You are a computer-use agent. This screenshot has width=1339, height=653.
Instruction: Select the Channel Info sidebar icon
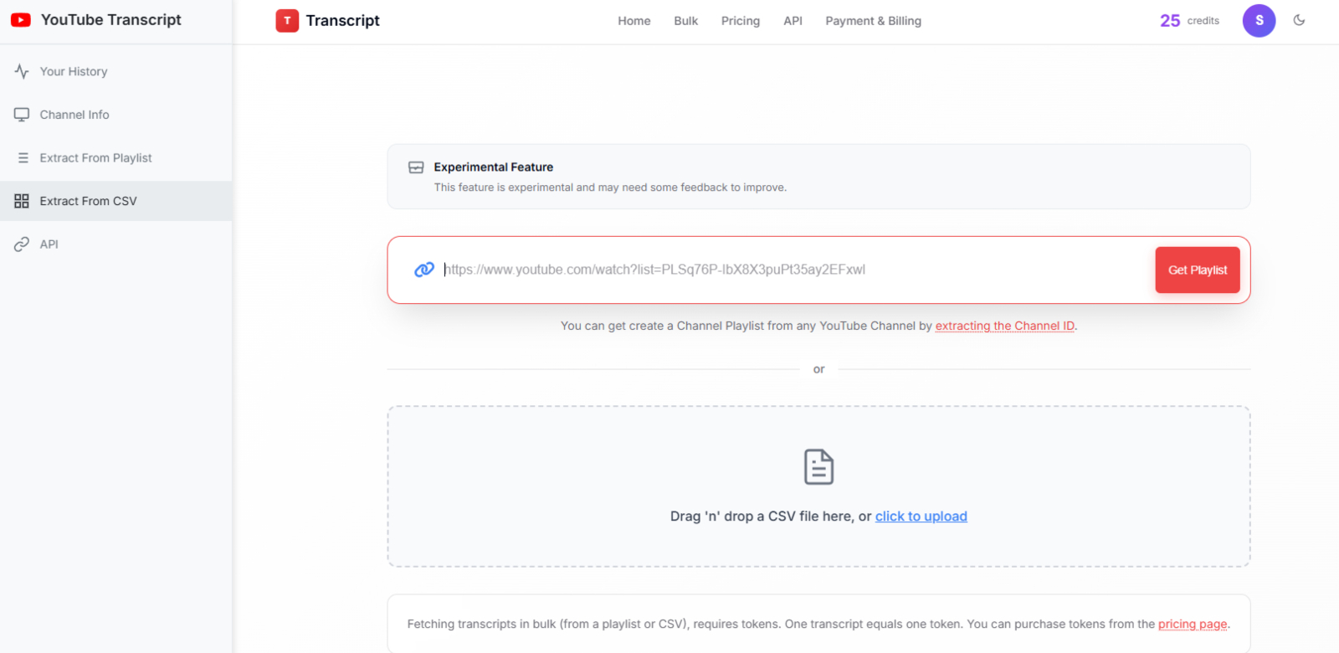point(21,114)
